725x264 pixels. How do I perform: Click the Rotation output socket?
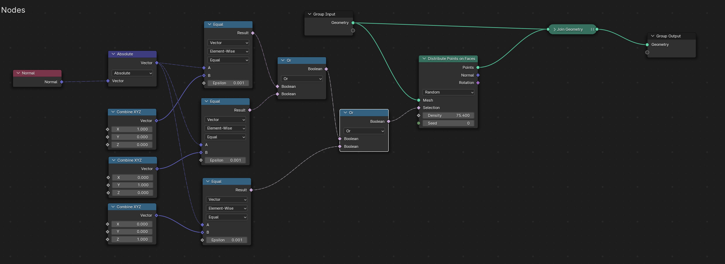click(478, 83)
